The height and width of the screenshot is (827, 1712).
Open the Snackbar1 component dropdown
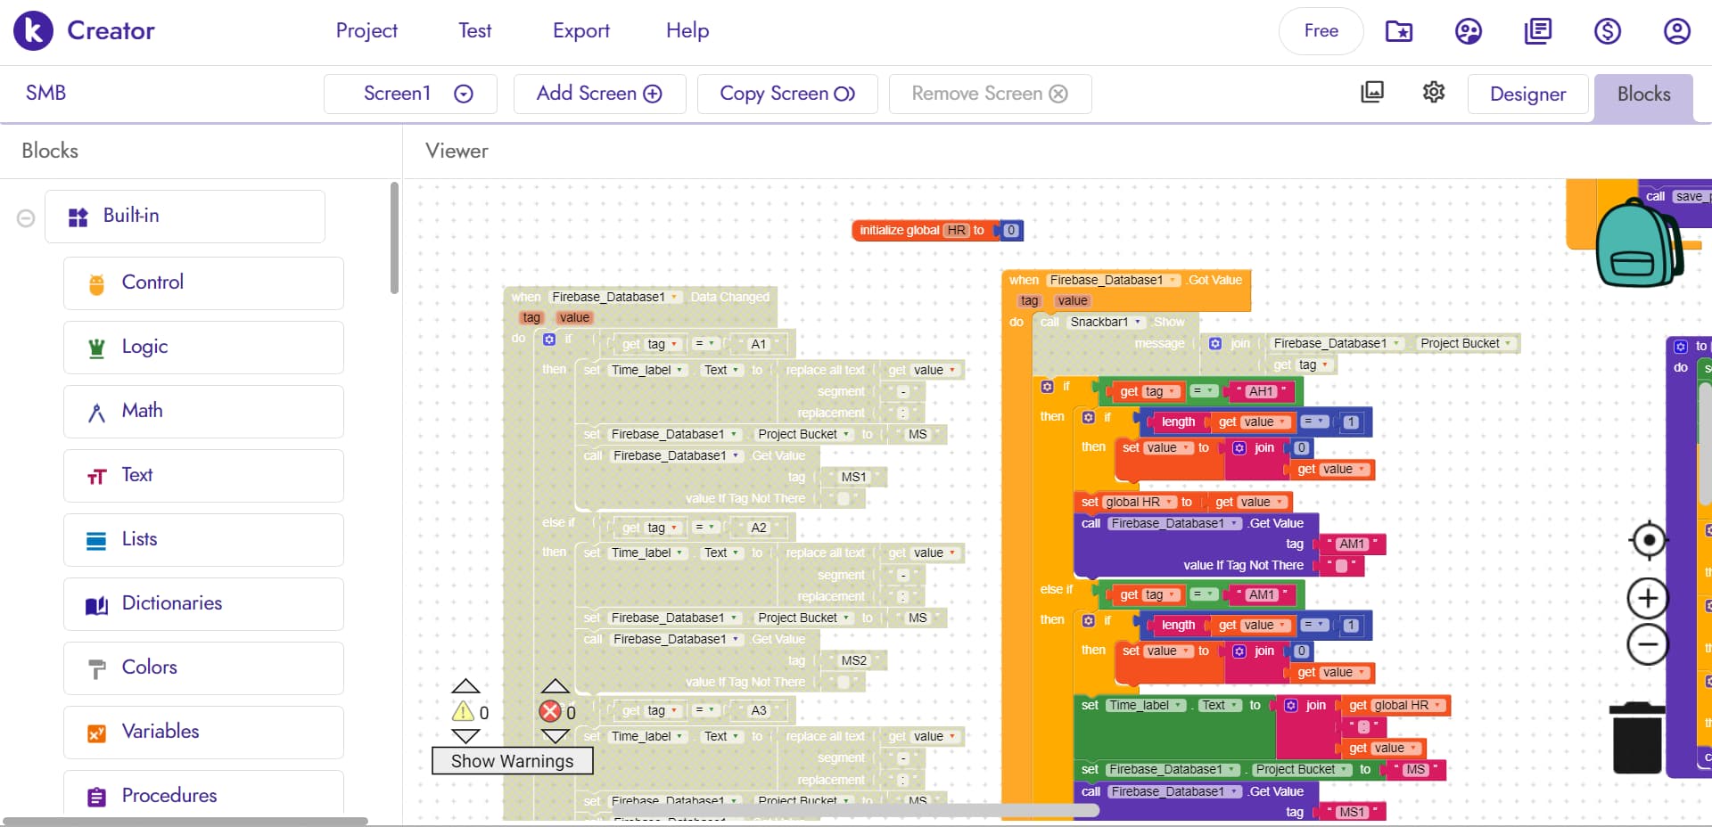tap(1137, 322)
